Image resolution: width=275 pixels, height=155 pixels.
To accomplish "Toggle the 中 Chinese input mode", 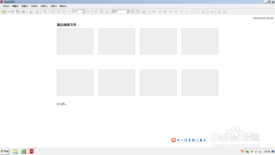I will click(178, 140).
